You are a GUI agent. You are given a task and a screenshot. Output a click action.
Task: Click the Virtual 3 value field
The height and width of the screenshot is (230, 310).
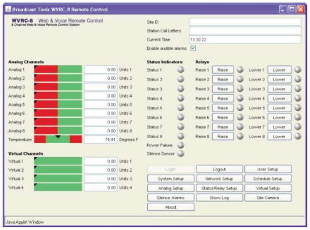point(101,178)
